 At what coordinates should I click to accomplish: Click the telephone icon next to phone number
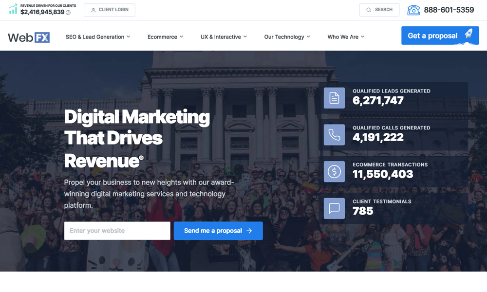click(413, 10)
